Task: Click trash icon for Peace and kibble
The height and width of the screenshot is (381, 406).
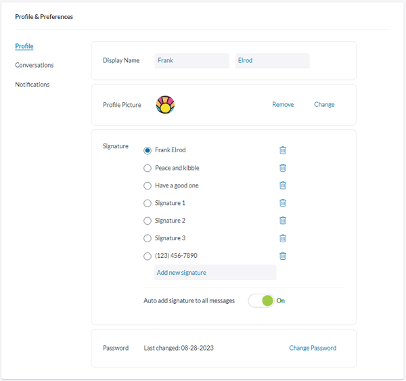Action: pos(283,168)
